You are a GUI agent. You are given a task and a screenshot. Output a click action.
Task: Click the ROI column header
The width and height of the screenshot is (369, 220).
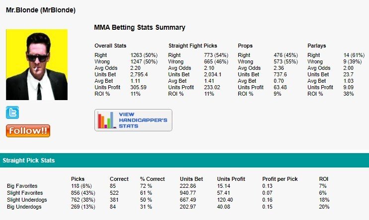[x=324, y=179]
